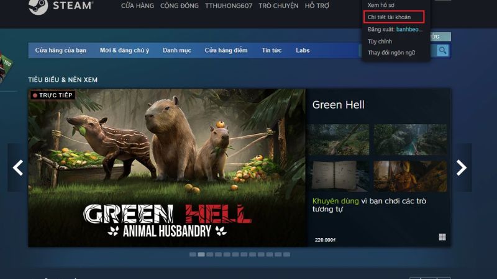Choose Đăng xuất menu entry

395,29
